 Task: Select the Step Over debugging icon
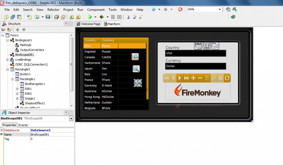(x=134, y=17)
